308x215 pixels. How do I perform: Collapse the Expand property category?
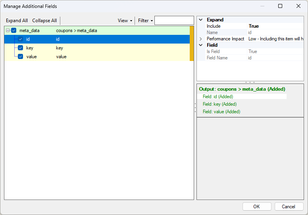pos(201,19)
